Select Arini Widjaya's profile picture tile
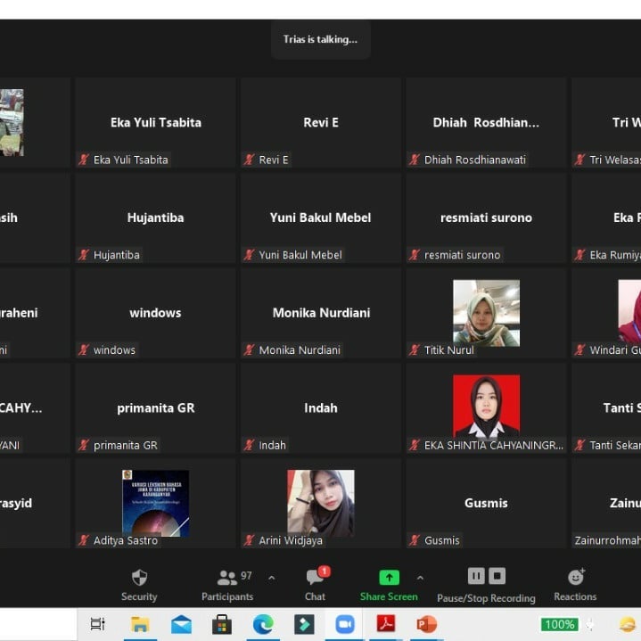The image size is (641, 641). point(321,503)
